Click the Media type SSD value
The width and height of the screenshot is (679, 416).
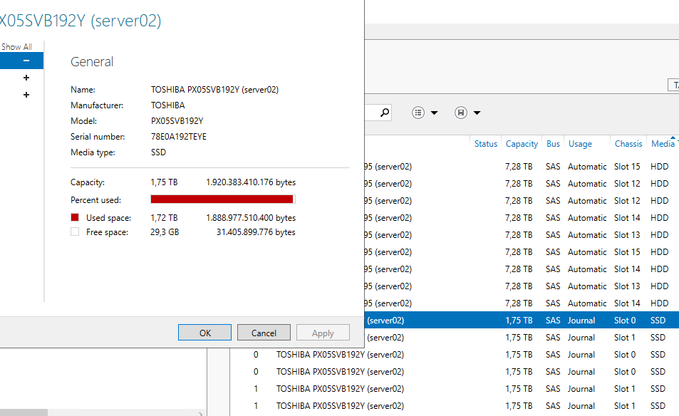[158, 152]
